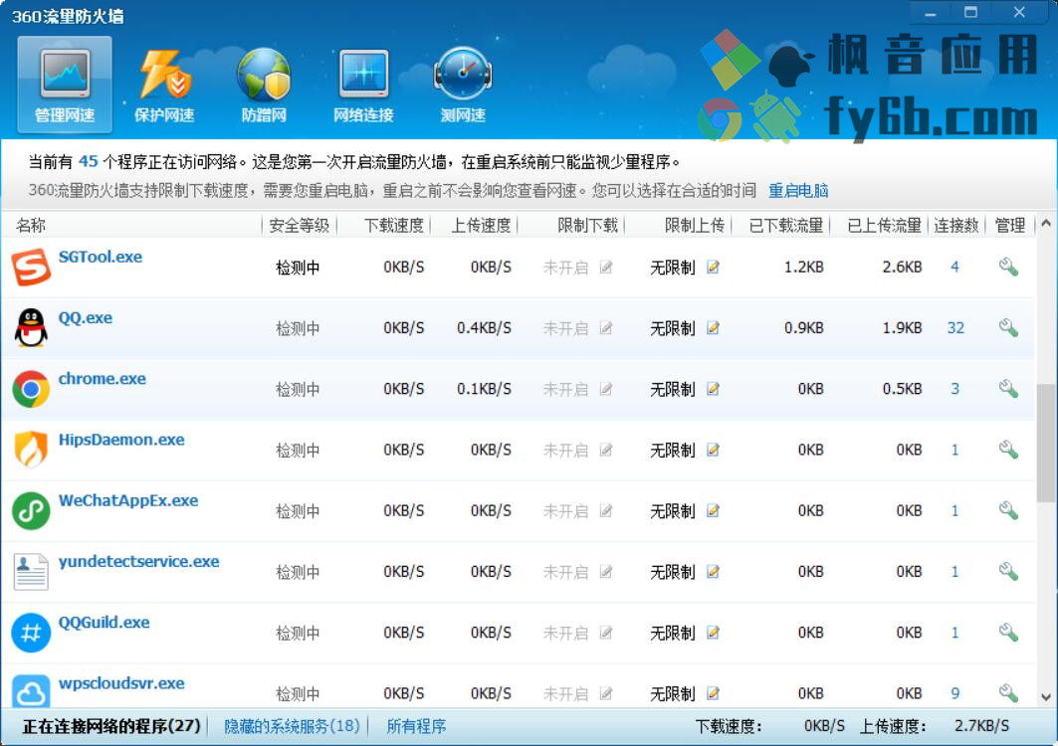This screenshot has height=746, width=1058.
Task: Edit download limit for chrome.exe
Action: point(606,389)
